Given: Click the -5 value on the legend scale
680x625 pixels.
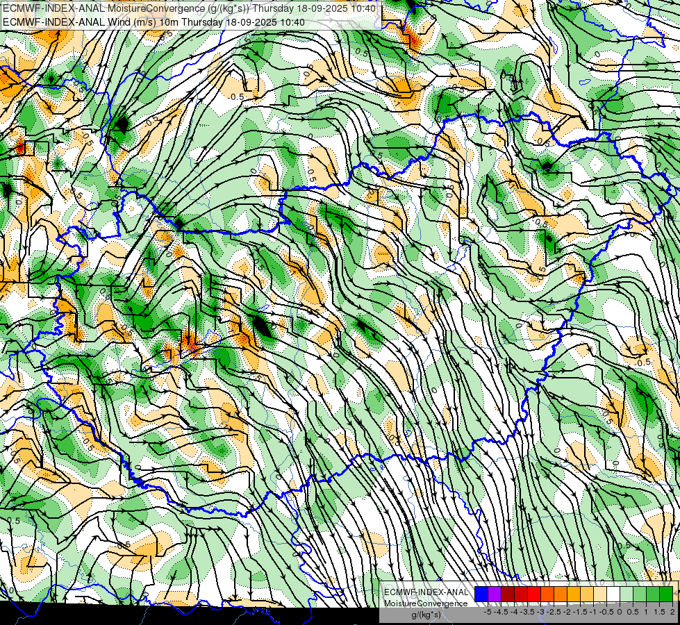Looking at the screenshot, I should click(x=488, y=612).
